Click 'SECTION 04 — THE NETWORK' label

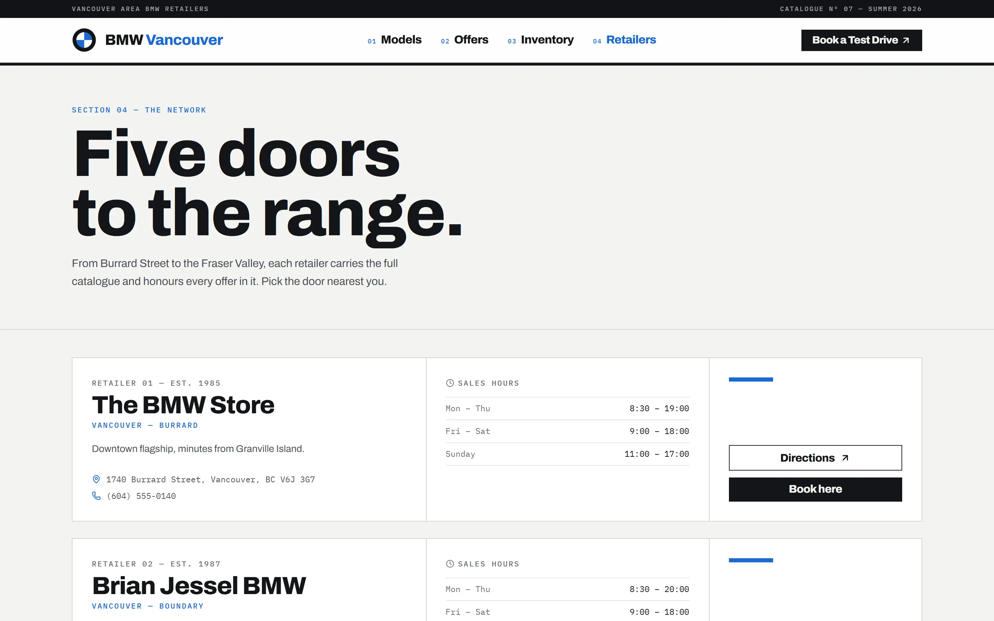139,110
